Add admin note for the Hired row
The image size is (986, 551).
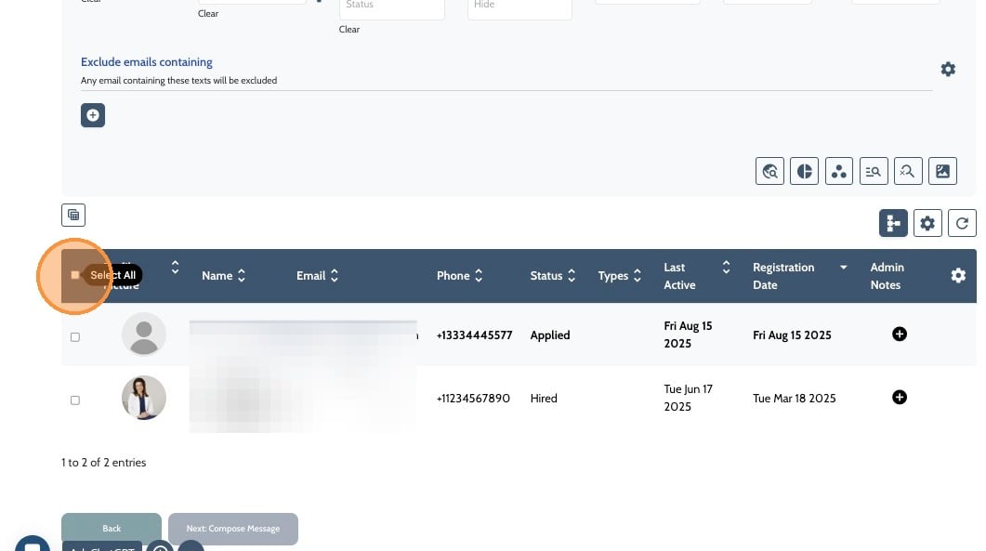click(900, 397)
